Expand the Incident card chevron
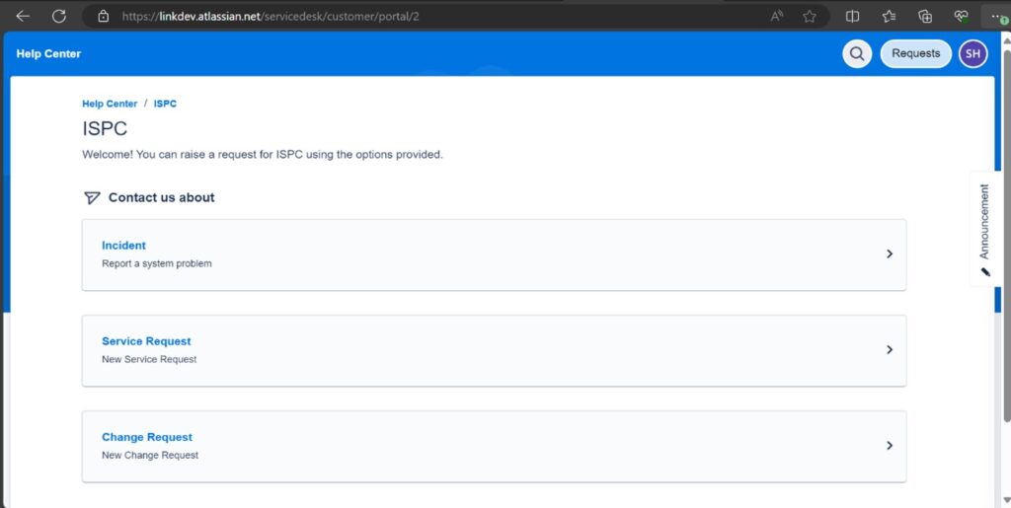Image resolution: width=1011 pixels, height=508 pixels. 890,254
